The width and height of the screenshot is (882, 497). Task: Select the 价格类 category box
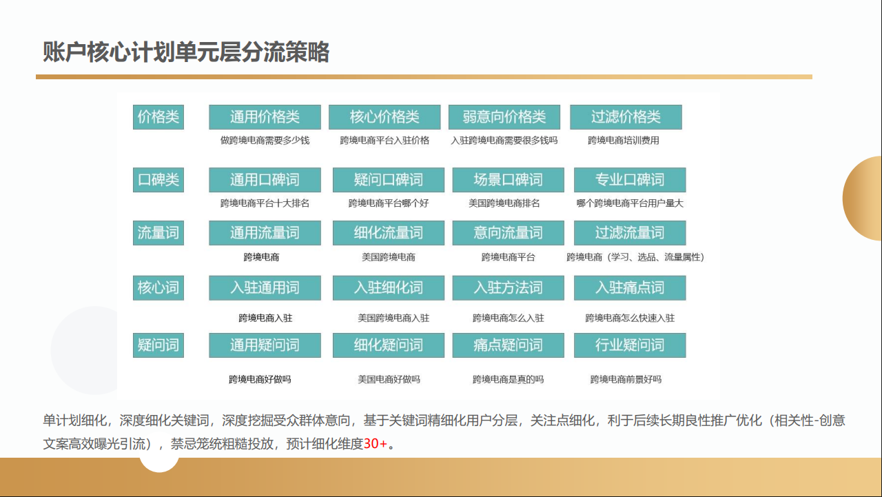click(158, 117)
